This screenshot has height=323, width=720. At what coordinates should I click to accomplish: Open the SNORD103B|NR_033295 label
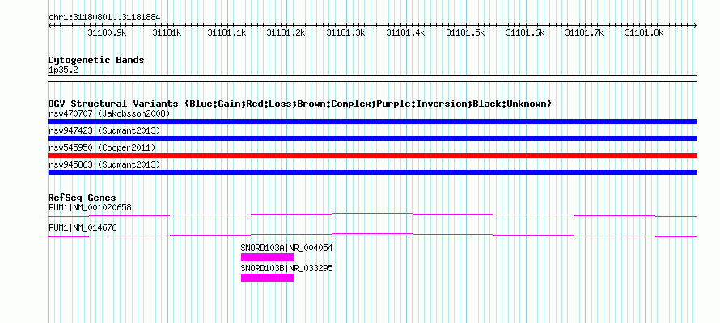(286, 268)
